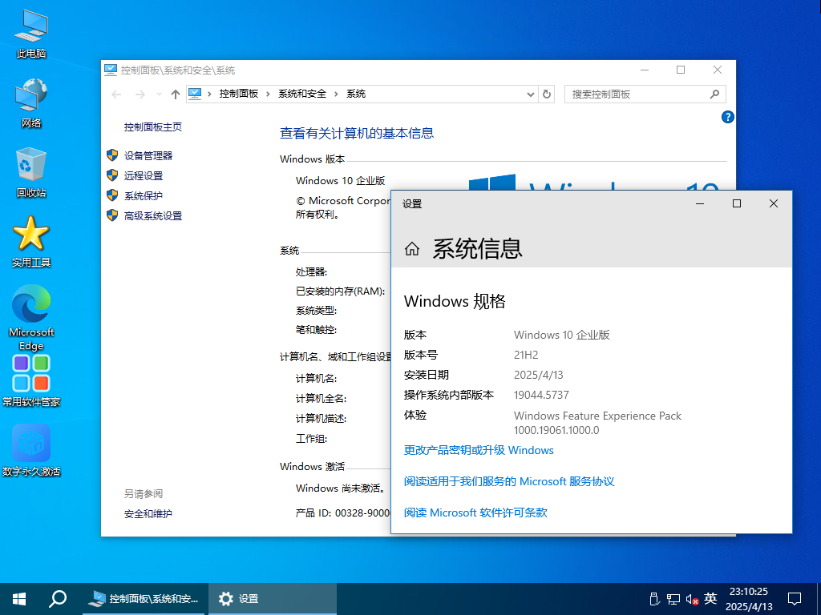The image size is (821, 615).
Task: Click computer icon in address bar
Action: click(x=195, y=94)
